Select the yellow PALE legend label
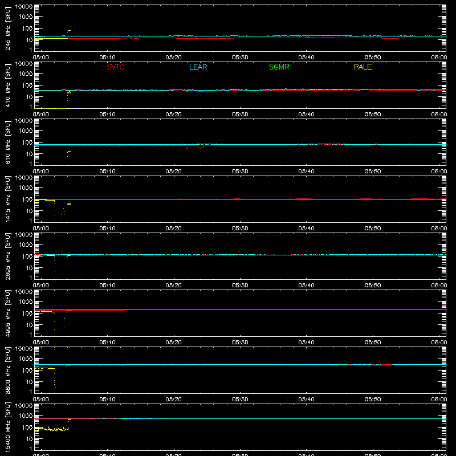Image resolution: width=456 pixels, height=456 pixels. point(363,67)
